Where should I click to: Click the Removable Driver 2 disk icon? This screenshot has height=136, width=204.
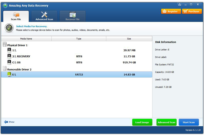pyautogui.click(x=5, y=68)
